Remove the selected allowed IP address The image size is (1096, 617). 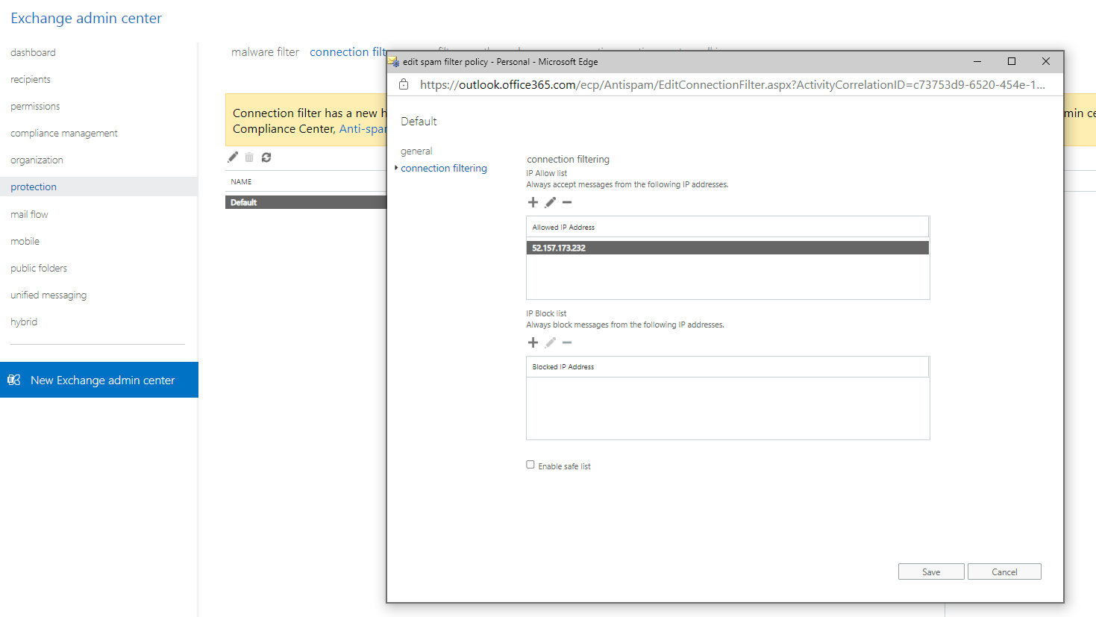567,202
